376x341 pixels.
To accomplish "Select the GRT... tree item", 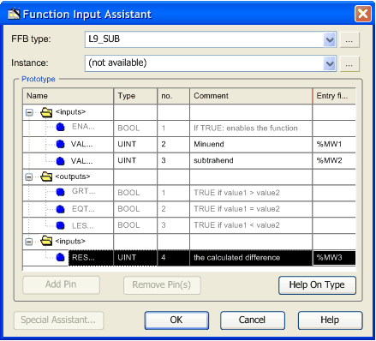I will [x=83, y=191].
